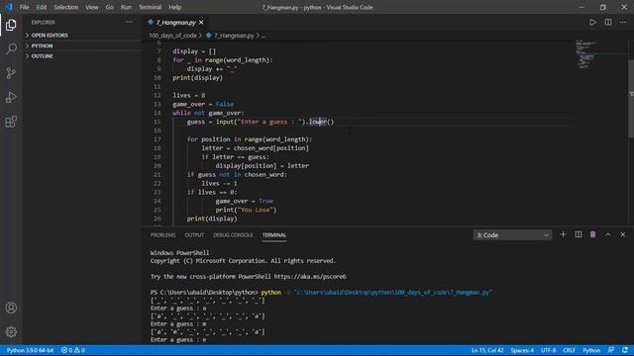This screenshot has height=356, width=634.
Task: Switch to the Output tab
Action: tap(194, 235)
